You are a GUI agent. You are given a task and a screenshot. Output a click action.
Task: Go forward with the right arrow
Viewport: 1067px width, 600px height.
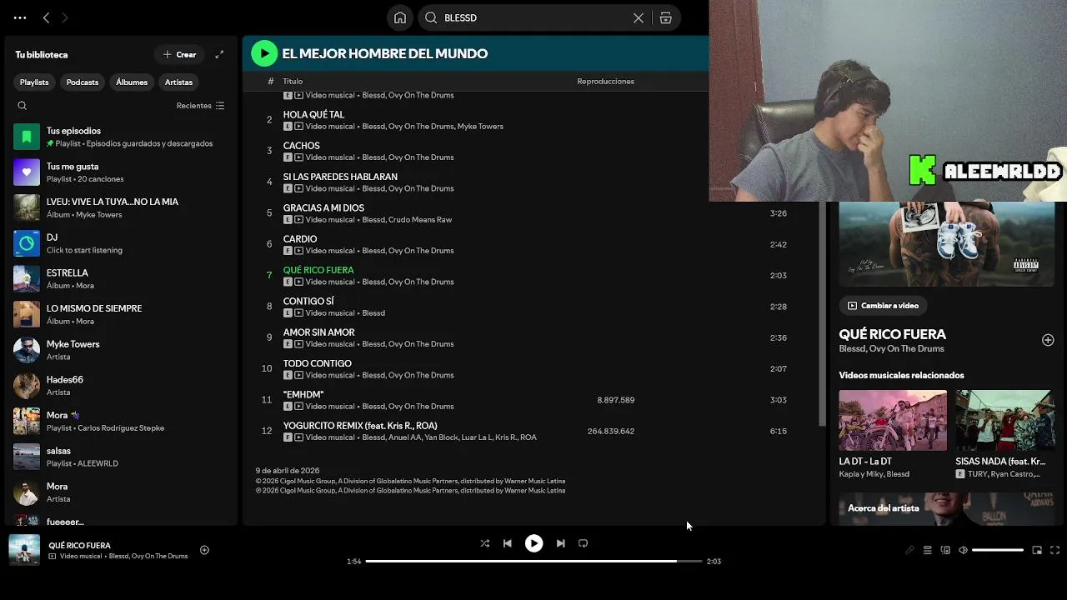(x=65, y=17)
